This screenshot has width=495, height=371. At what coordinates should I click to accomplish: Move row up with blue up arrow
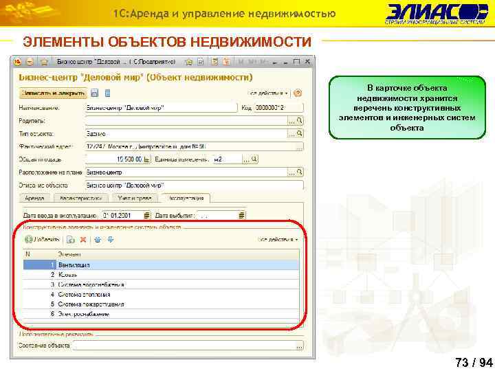[98, 240]
